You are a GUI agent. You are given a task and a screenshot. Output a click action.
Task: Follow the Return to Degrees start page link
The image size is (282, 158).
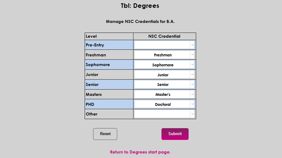[x=140, y=152]
